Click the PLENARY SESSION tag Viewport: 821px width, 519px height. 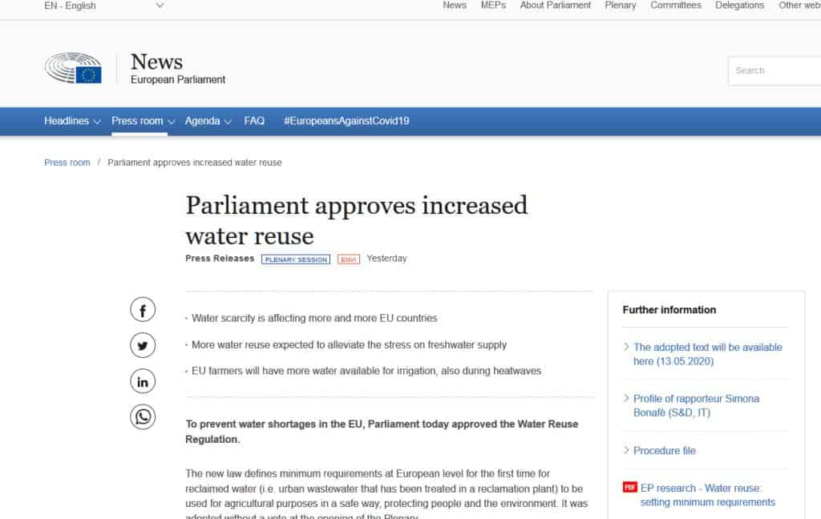pos(296,259)
